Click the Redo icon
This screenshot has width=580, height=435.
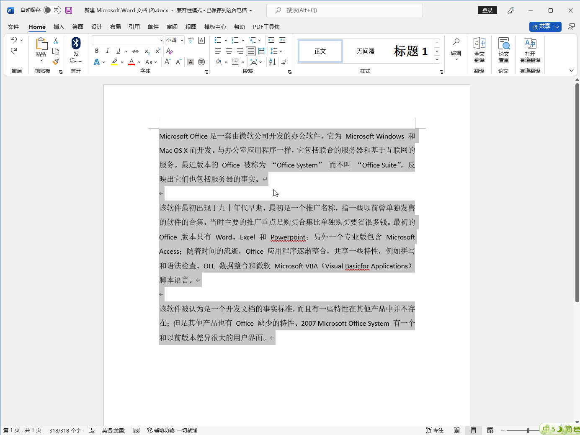(14, 51)
